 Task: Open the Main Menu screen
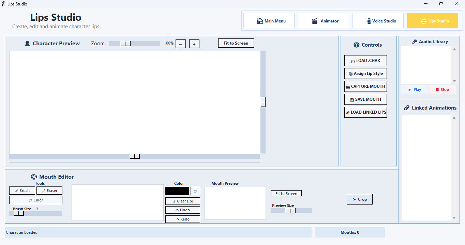269,21
